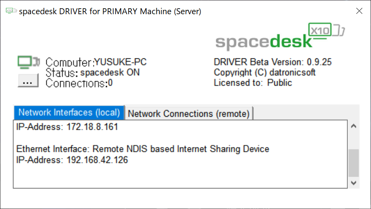Image resolution: width=371 pixels, height=209 pixels.
Task: Click the scrollbar down arrow
Action: coord(354,183)
